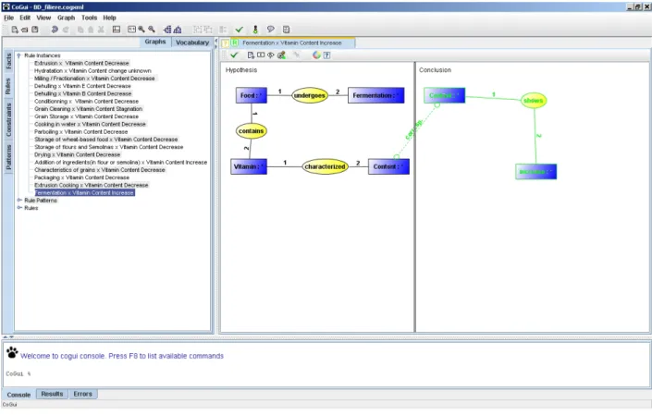Collapse the Rule Instances tree node
The image size is (652, 415).
pyautogui.click(x=18, y=55)
